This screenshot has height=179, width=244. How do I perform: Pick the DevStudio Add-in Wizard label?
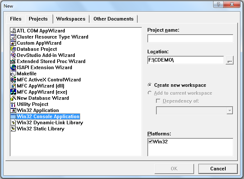click(x=46, y=55)
